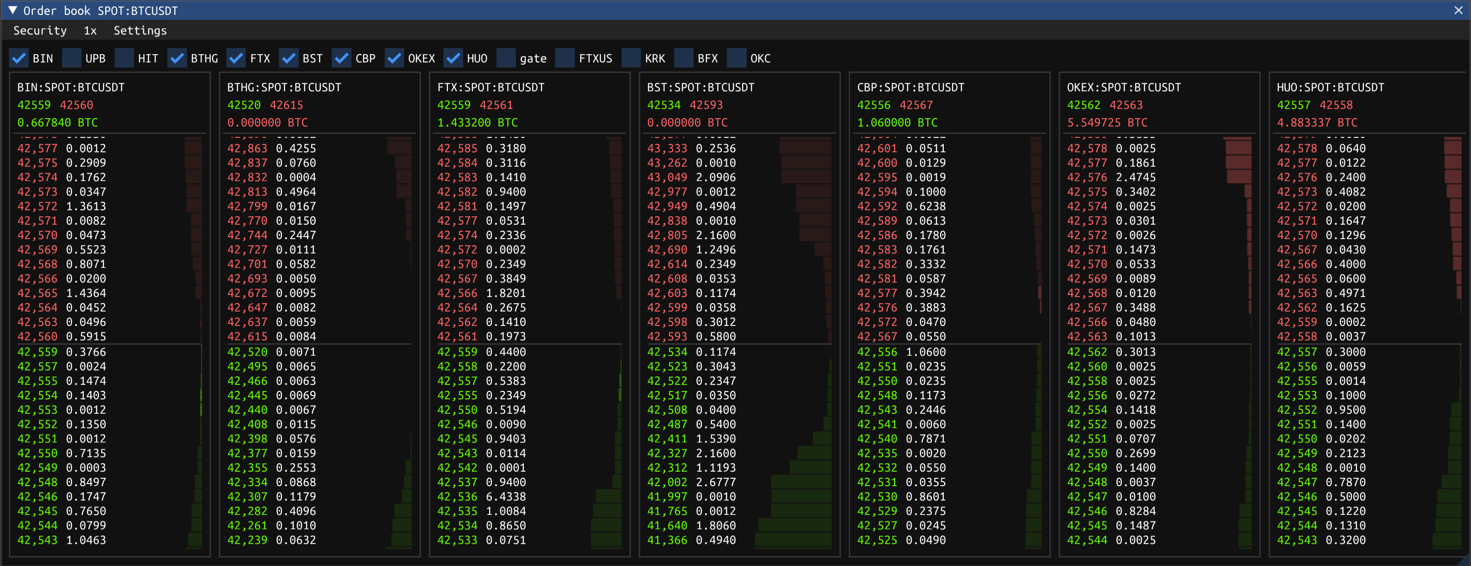This screenshot has width=1471, height=566.
Task: Select BTHG ask row 42,813 0.4964
Action: coord(319,191)
